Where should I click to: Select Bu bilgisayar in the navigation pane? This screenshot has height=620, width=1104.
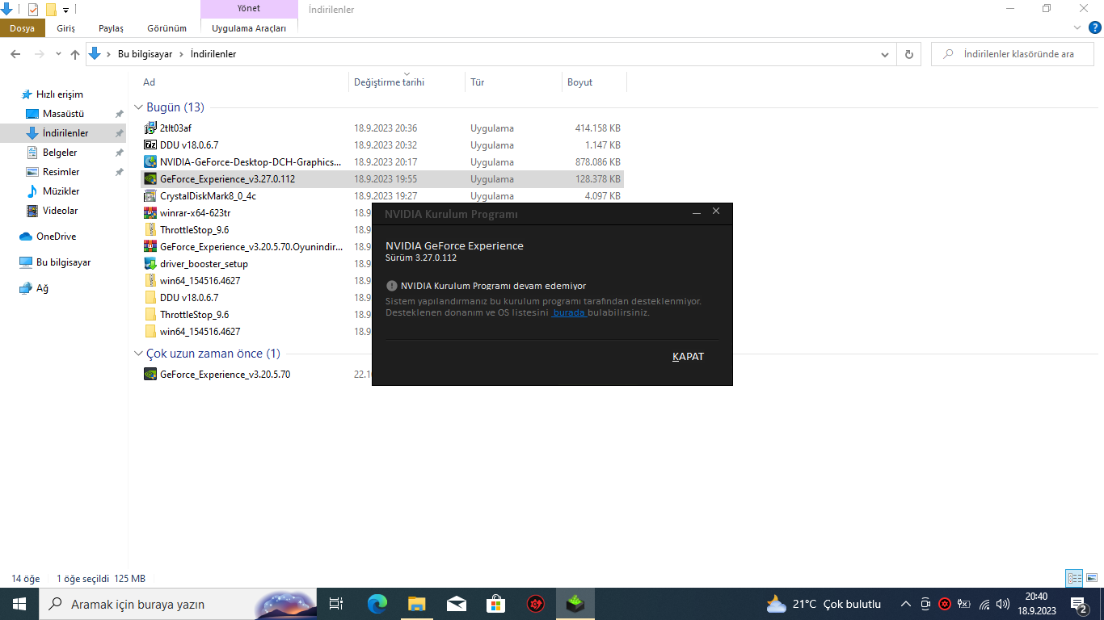[x=63, y=262]
